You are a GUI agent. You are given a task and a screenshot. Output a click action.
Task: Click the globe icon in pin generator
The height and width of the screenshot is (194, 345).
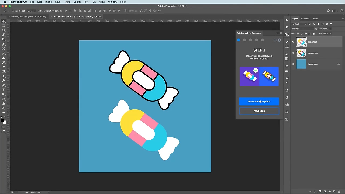pos(275,40)
